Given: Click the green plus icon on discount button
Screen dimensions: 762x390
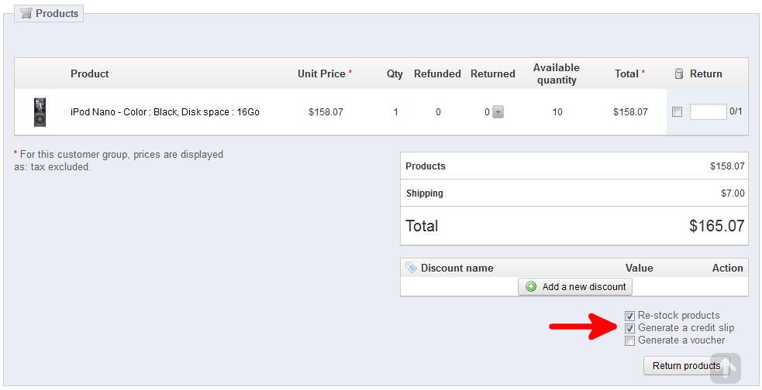Looking at the screenshot, I should coord(531,286).
